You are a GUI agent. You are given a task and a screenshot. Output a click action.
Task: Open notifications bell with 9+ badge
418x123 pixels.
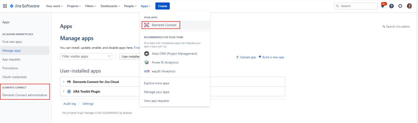[383, 6]
